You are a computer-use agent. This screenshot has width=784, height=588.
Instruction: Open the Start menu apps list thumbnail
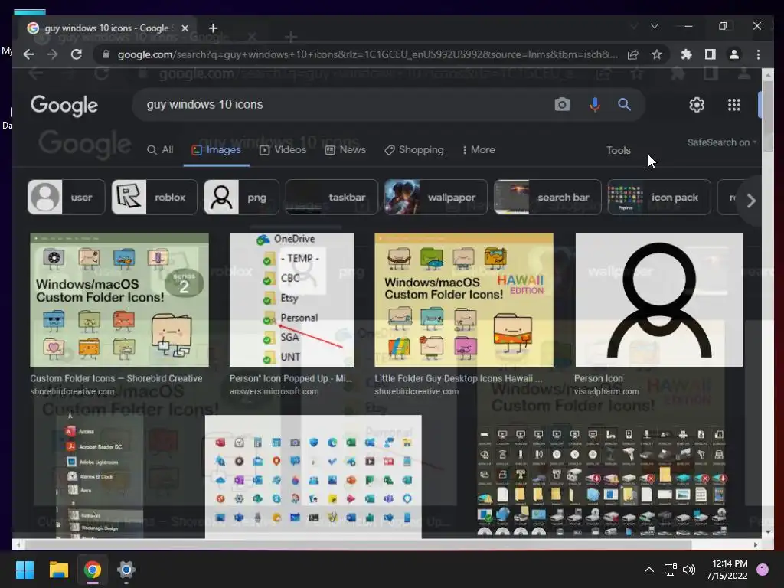100,476
